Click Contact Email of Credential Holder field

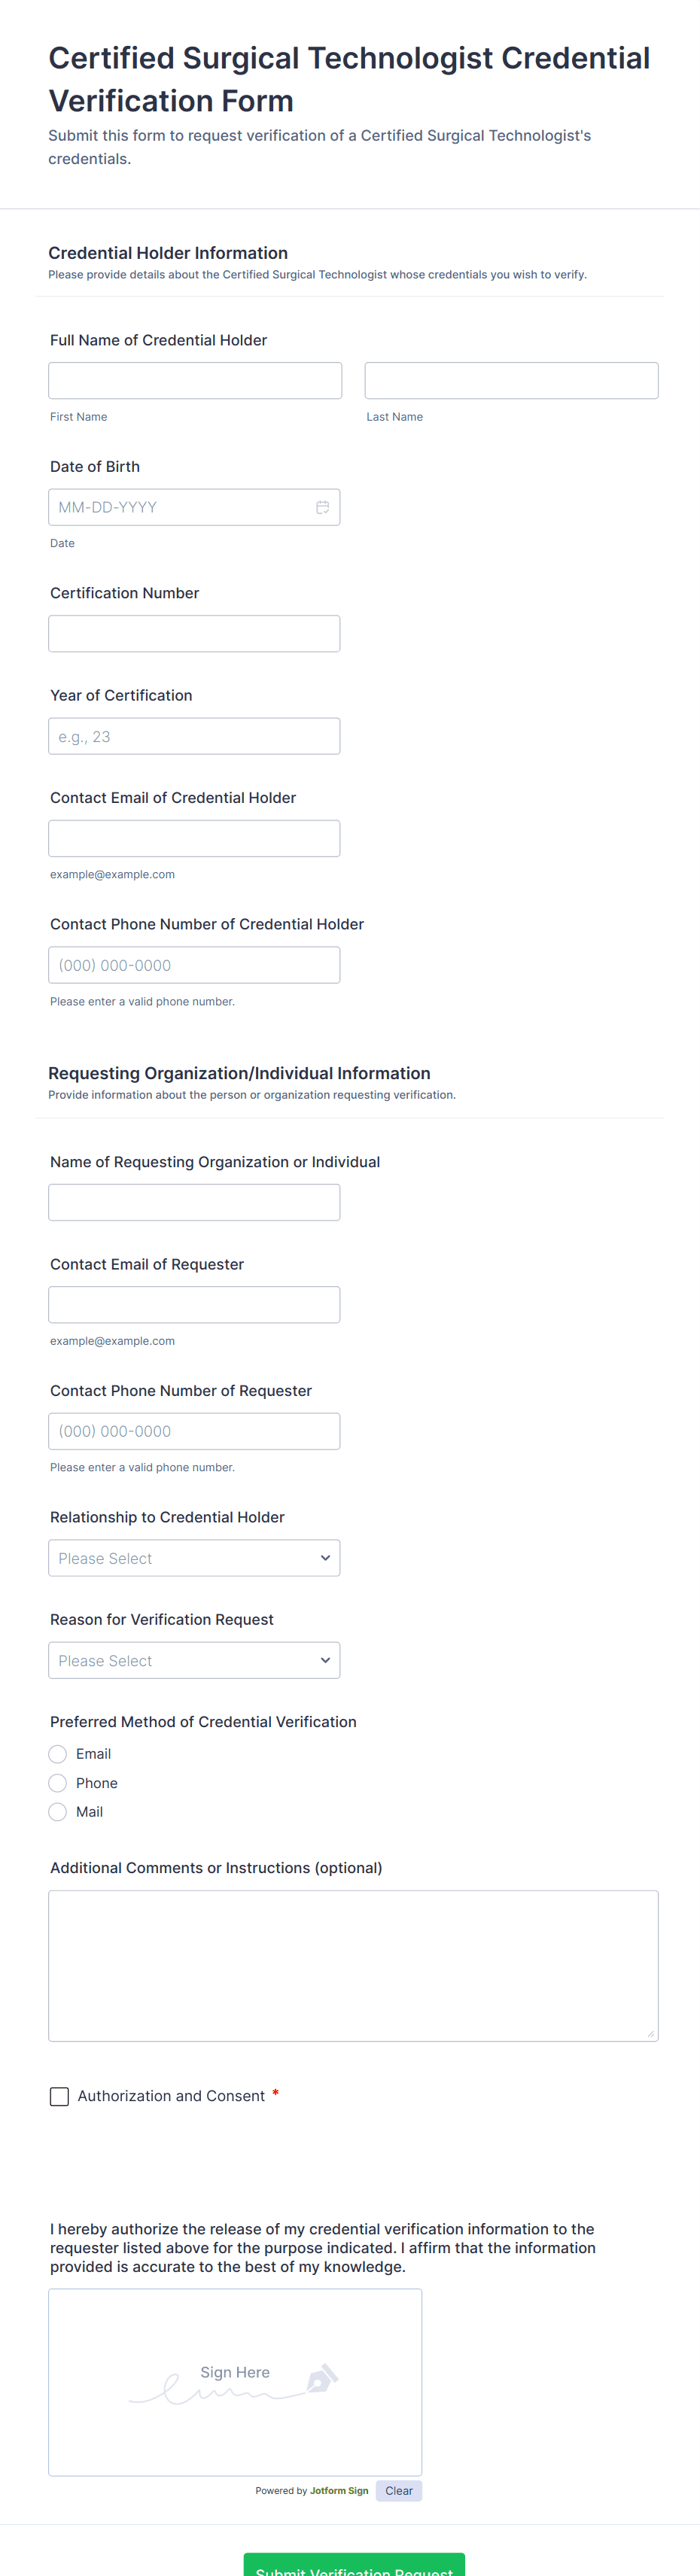pos(194,838)
